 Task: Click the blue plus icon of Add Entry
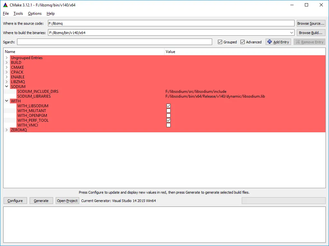pos(270,42)
